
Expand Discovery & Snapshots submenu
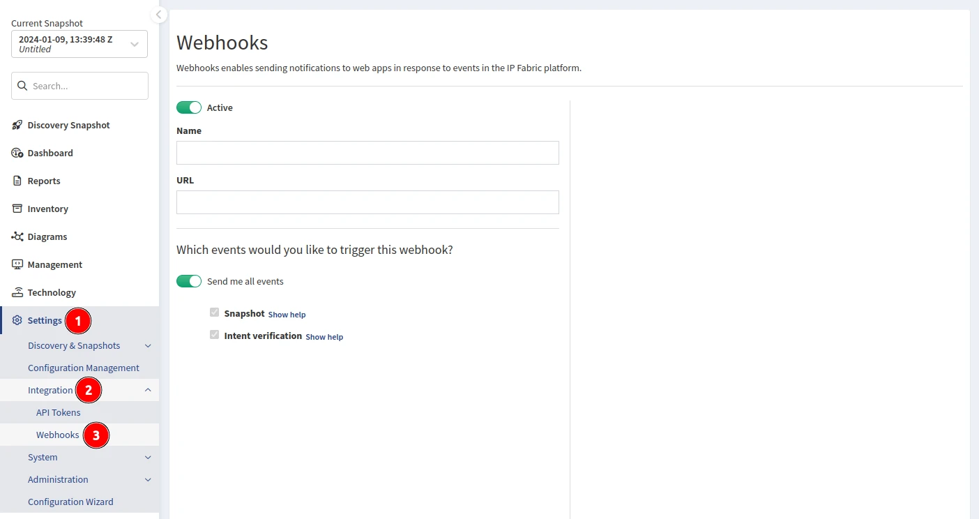coord(147,345)
